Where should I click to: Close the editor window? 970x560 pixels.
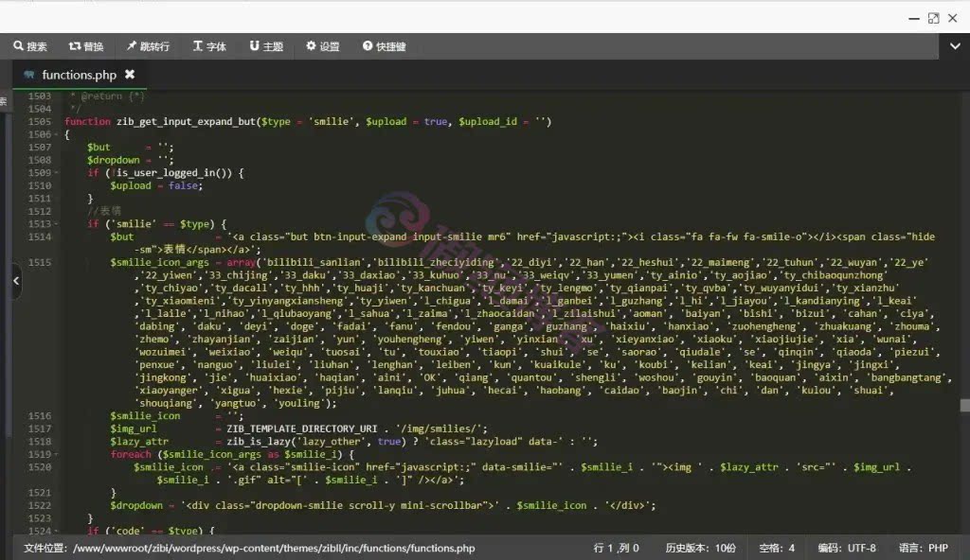point(953,19)
